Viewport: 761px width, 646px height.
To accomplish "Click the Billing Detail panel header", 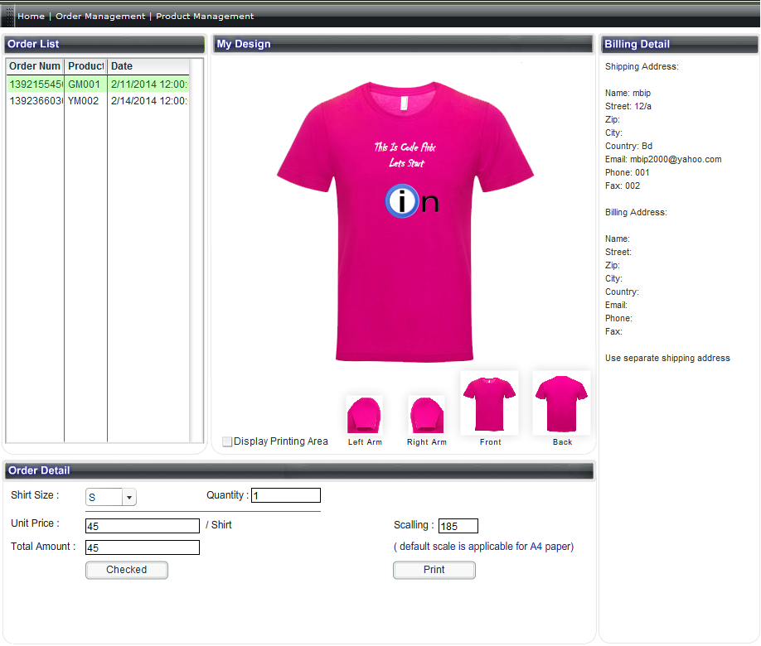I will tap(679, 44).
